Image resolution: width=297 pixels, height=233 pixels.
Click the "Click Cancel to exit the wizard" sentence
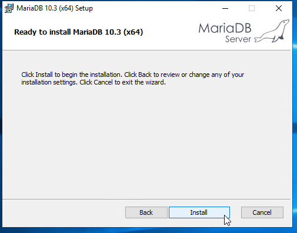click(122, 82)
